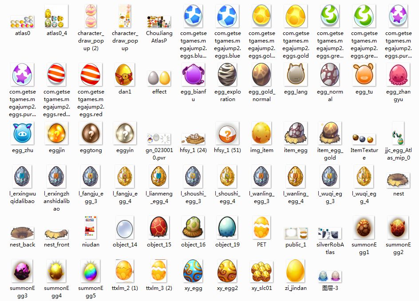
Task: Select the egg_zhu blue pig egg
Action: [22, 133]
